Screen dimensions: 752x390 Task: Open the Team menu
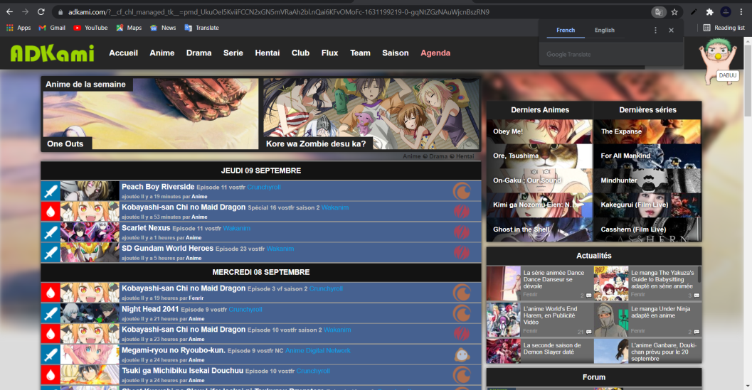pos(360,53)
